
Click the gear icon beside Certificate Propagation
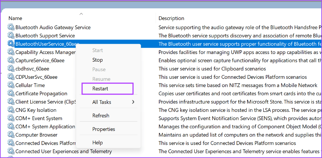10,94
